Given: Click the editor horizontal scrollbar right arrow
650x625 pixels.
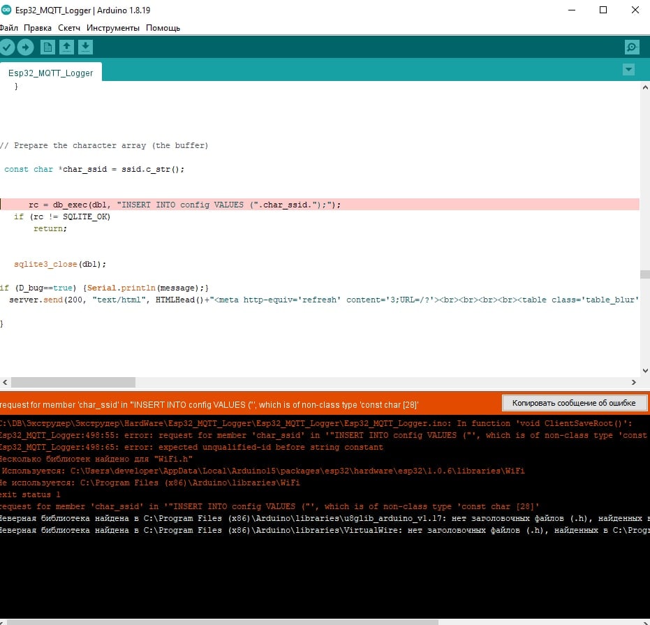Looking at the screenshot, I should [633, 383].
